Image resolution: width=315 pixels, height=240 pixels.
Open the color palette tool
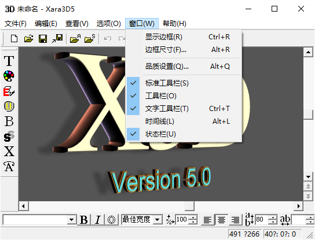9,76
